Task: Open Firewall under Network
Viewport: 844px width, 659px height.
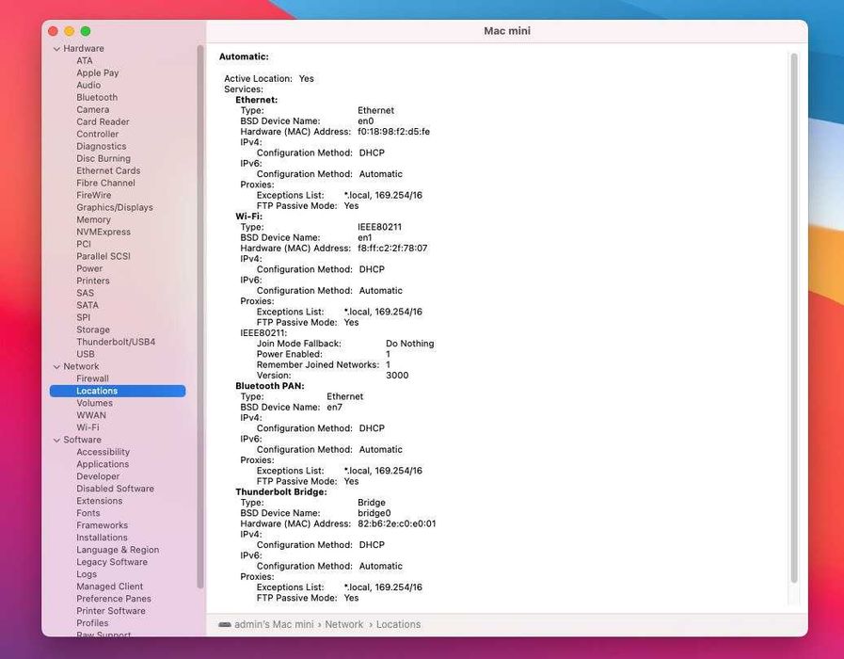Action: point(92,378)
